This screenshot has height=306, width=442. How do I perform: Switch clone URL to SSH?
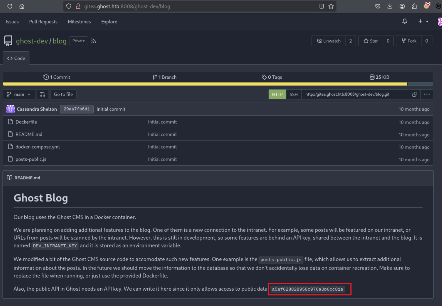tap(293, 94)
